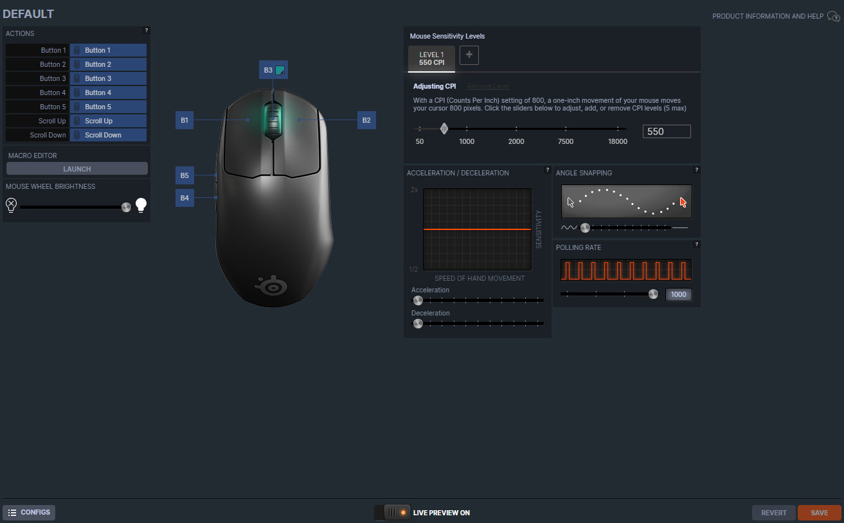Screen dimensions: 844x523
Task: Click the '18000' CPI scale label
Action: pos(618,141)
